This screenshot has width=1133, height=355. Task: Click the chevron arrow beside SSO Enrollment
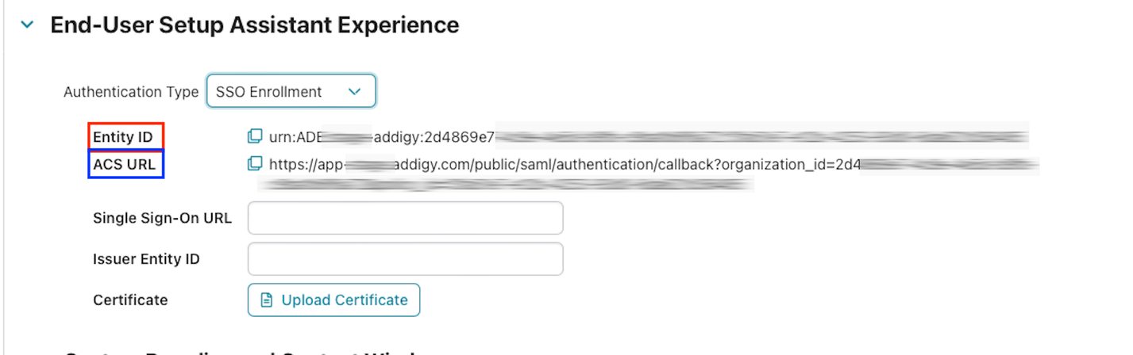click(x=355, y=92)
